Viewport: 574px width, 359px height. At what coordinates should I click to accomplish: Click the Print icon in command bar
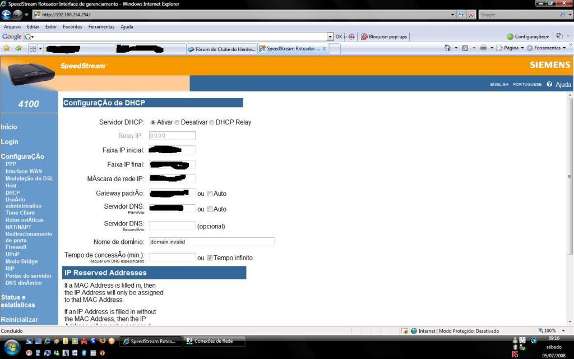click(483, 48)
